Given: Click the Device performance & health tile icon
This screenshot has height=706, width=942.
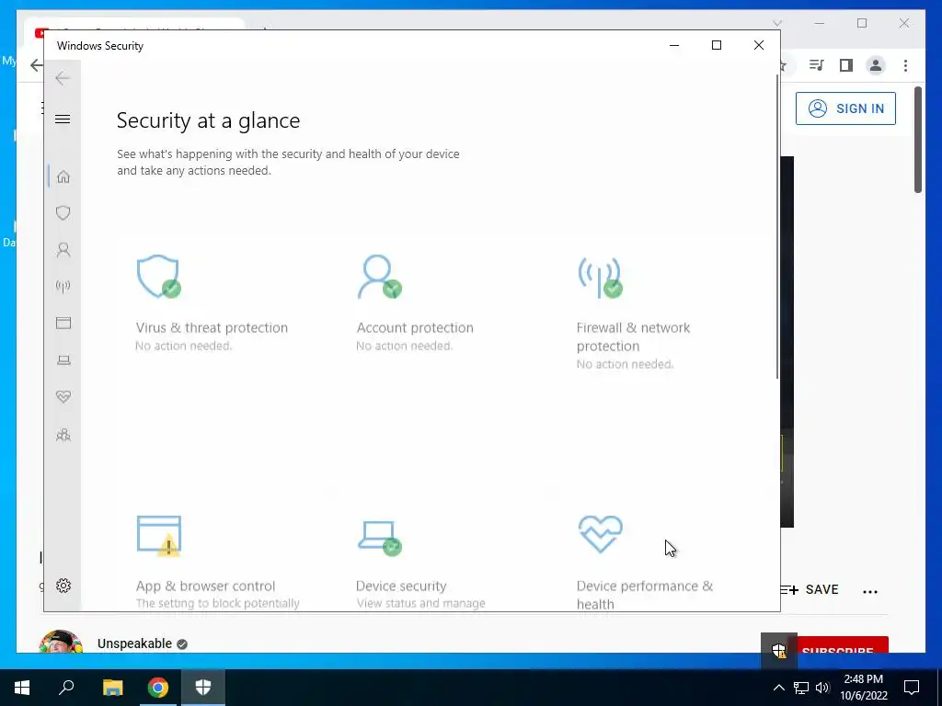Looking at the screenshot, I should pyautogui.click(x=600, y=534).
